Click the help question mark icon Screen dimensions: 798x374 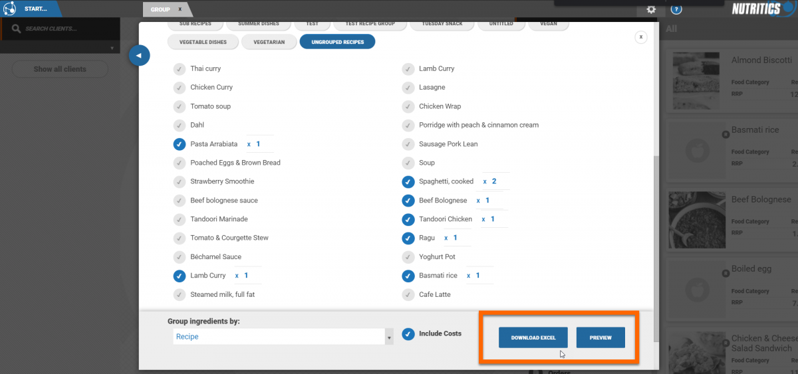pyautogui.click(x=676, y=9)
